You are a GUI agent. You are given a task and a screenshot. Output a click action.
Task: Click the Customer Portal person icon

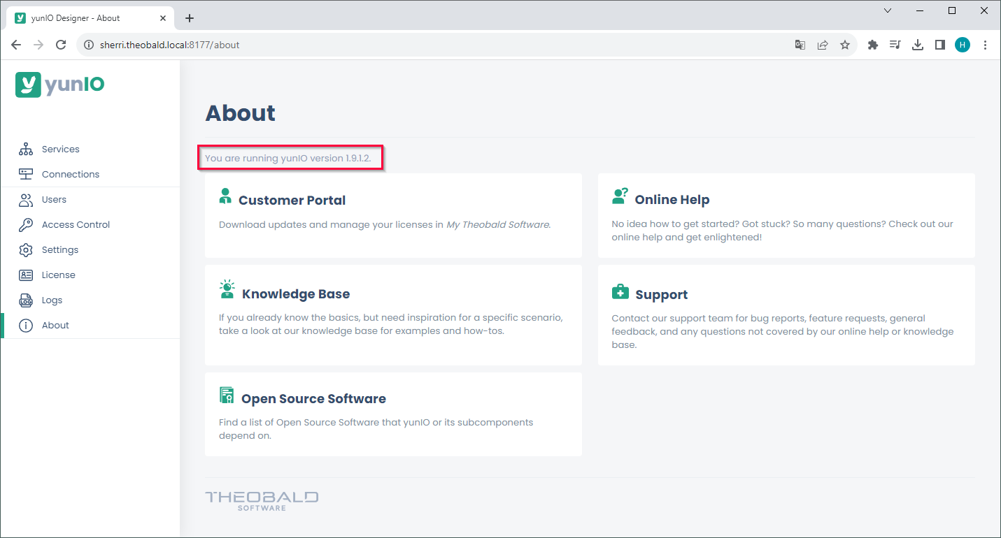[225, 196]
